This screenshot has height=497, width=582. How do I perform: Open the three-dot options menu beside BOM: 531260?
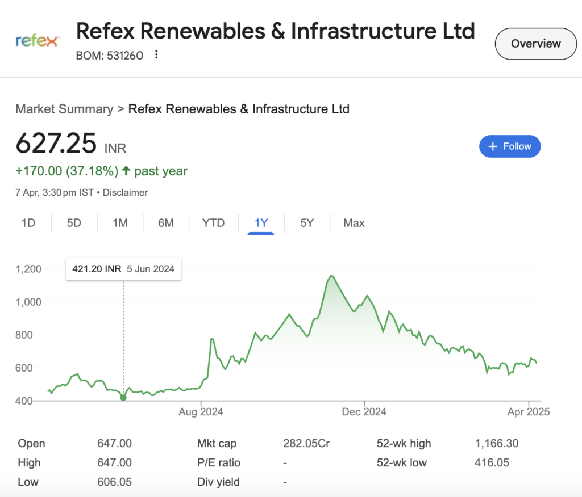pos(156,55)
